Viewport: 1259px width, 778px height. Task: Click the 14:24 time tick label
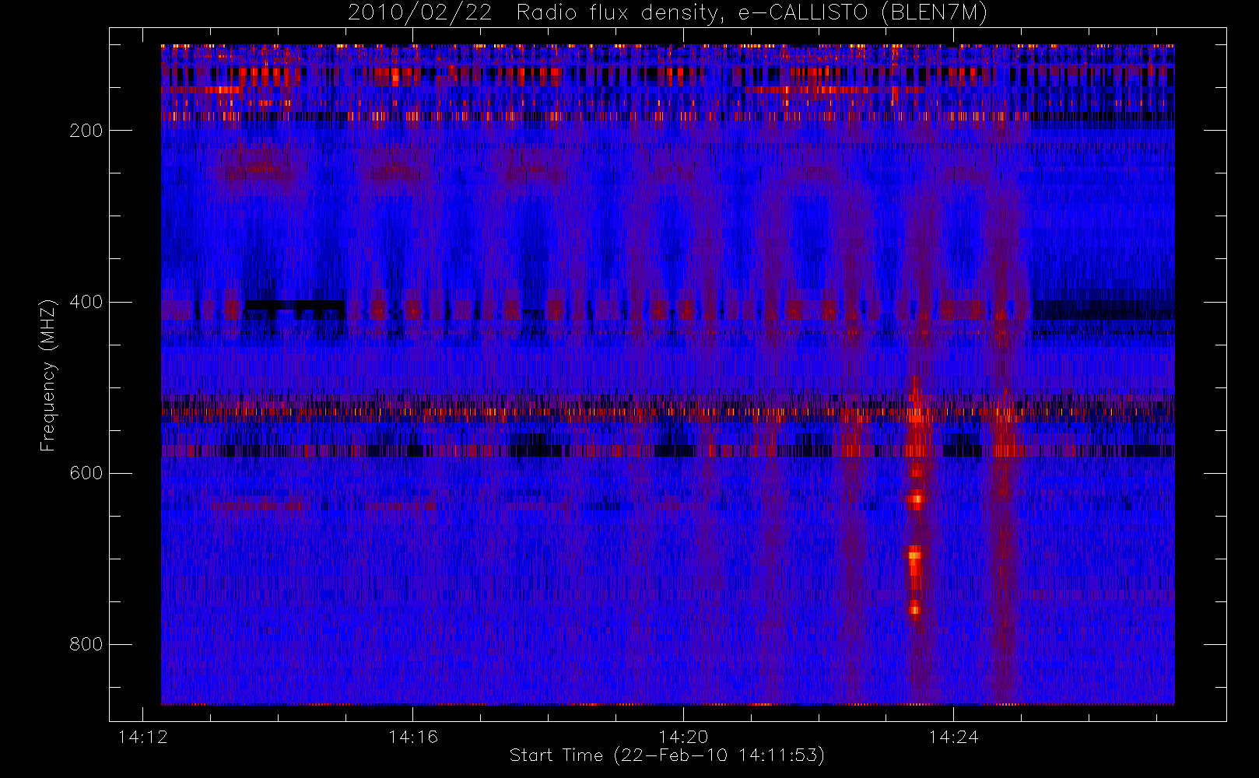pos(953,737)
